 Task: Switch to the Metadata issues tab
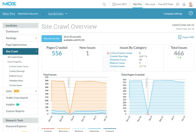[94, 130]
